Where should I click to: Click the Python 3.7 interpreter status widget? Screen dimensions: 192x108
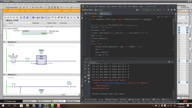pyautogui.click(x=163, y=102)
